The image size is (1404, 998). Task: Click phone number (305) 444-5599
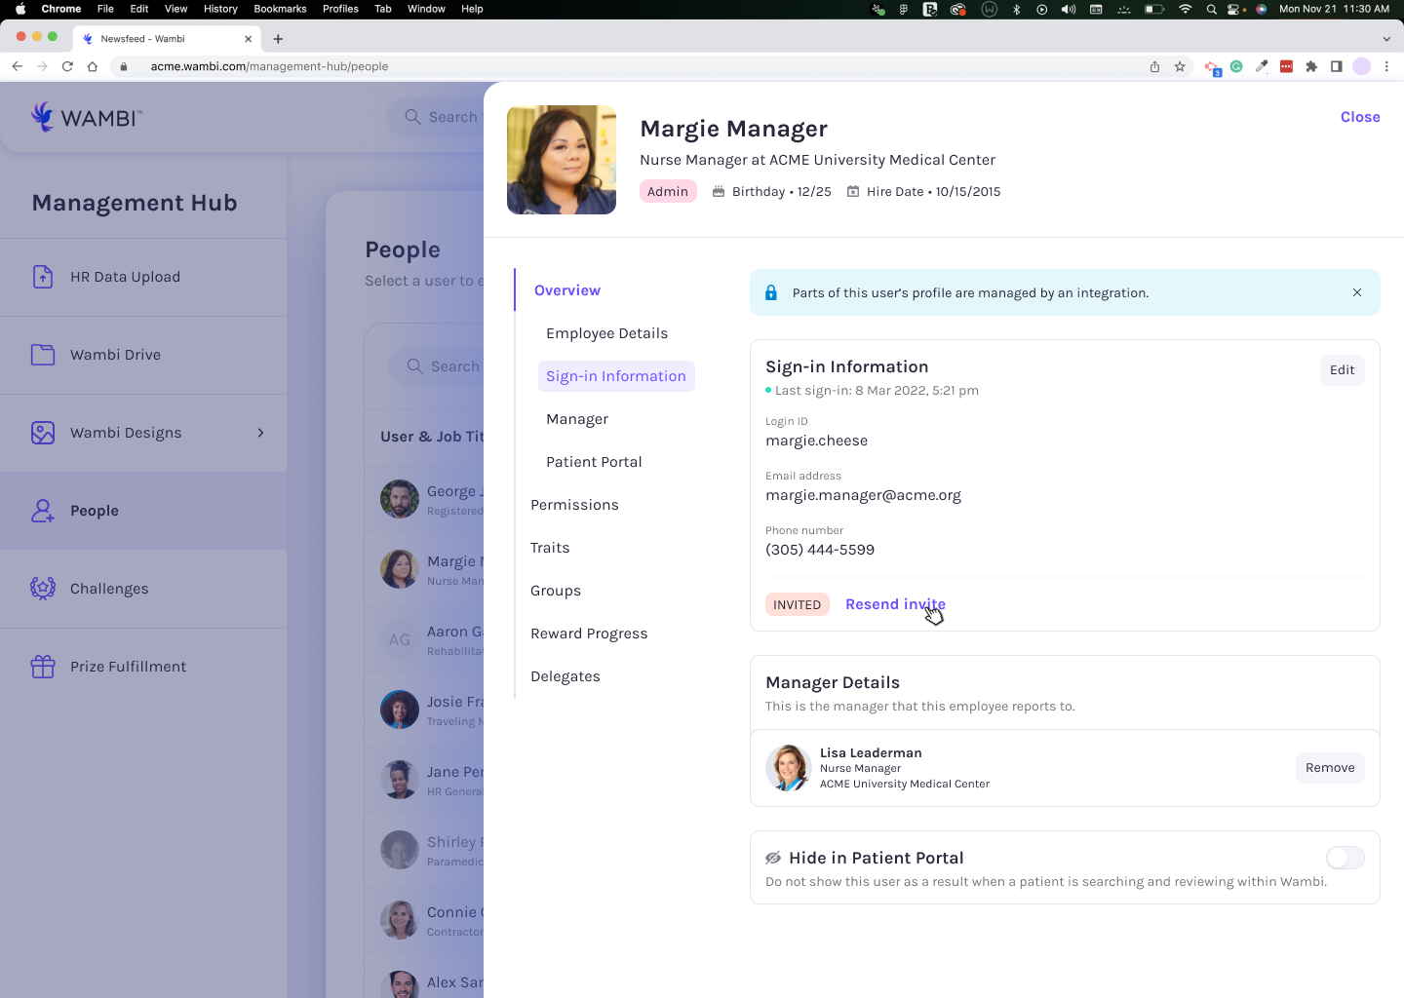coord(820,550)
